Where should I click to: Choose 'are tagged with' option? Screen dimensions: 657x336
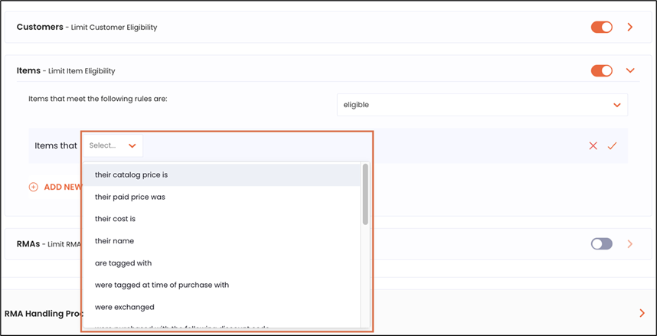(x=123, y=263)
